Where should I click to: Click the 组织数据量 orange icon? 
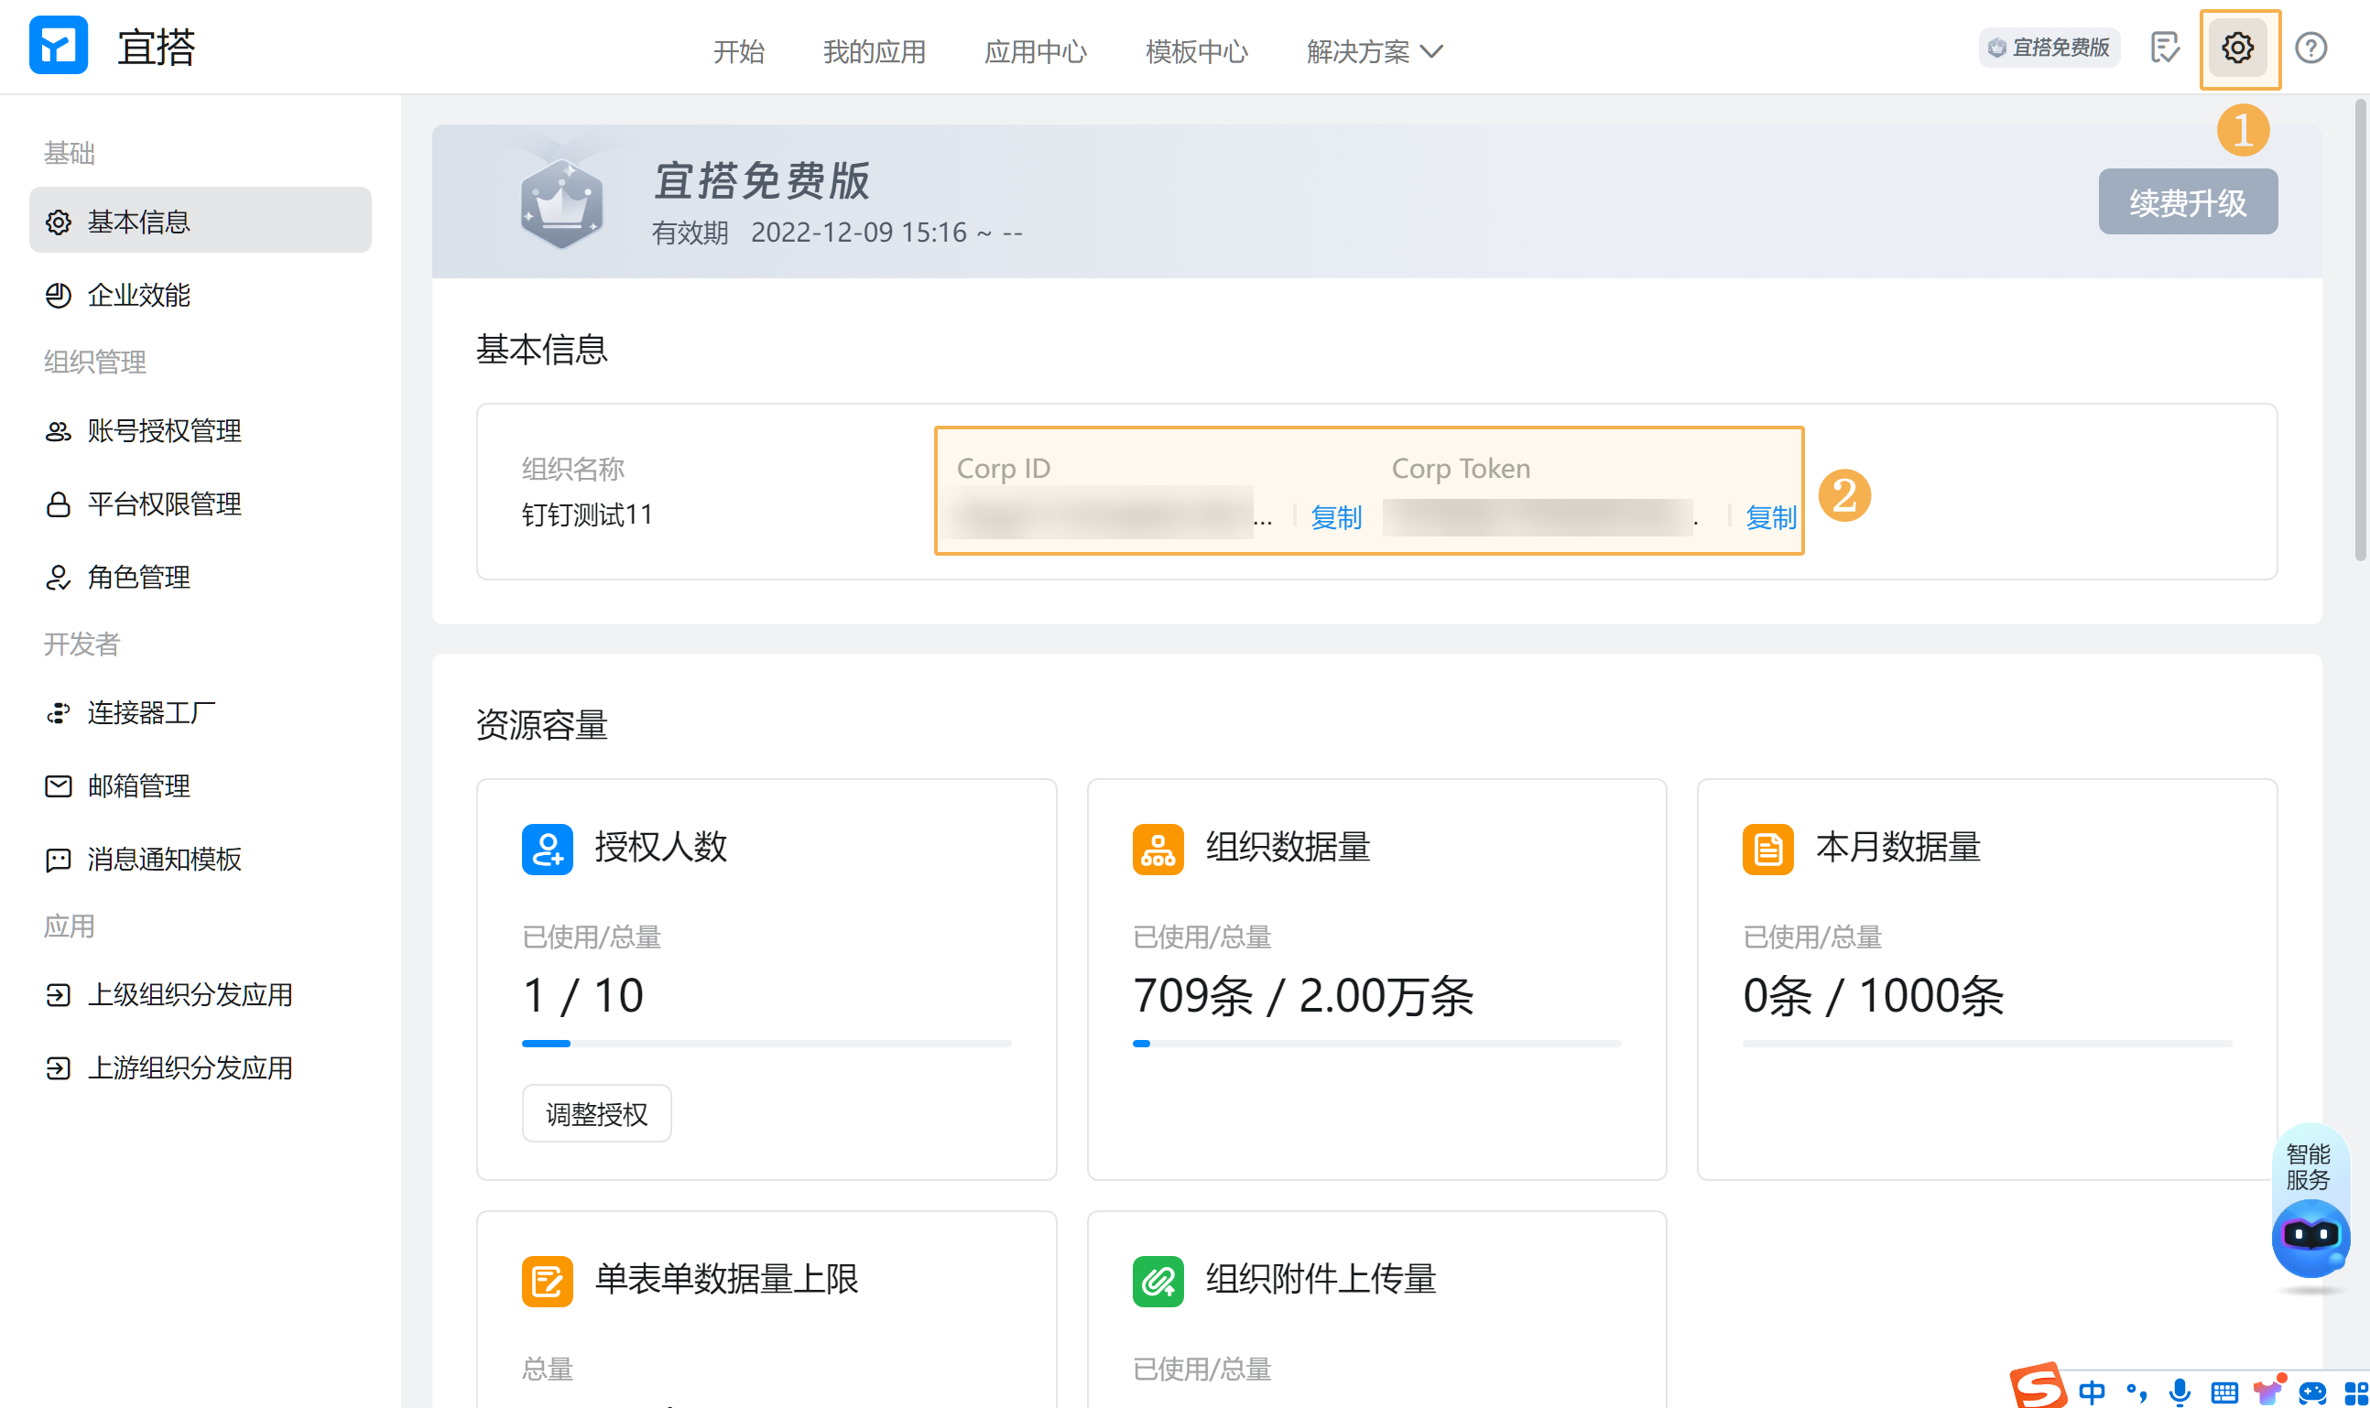1157,849
